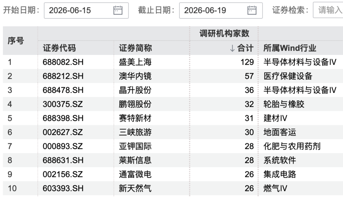Click industry cell 建材IV
Viewport: 343px width, 197px height.
(275, 118)
